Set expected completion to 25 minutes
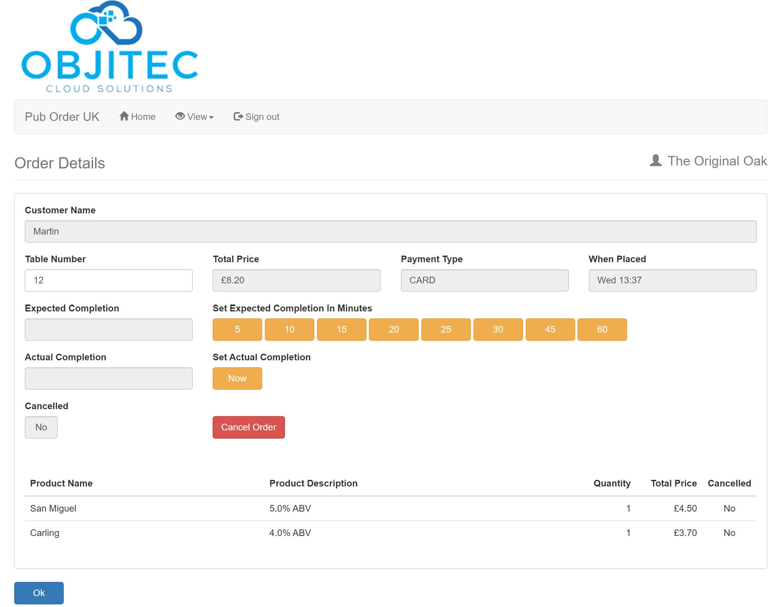 446,330
